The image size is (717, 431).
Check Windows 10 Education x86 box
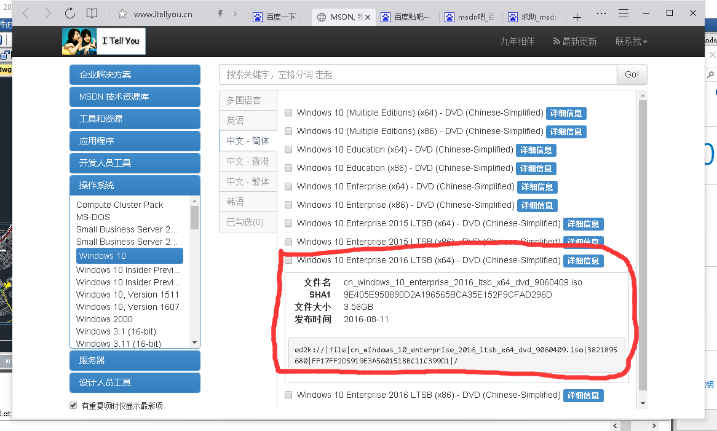point(288,168)
